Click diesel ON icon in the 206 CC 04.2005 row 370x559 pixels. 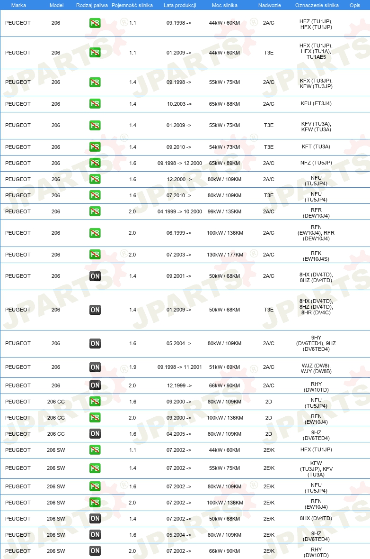[x=95, y=434]
